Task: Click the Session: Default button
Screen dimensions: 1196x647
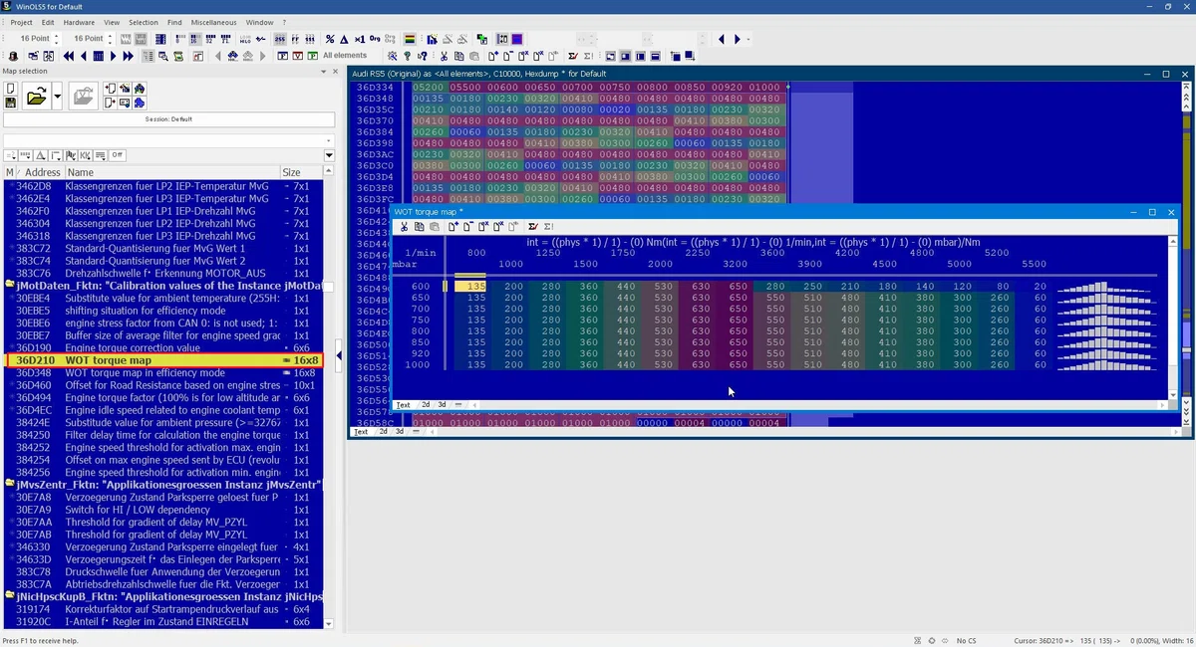Action: [x=168, y=119]
